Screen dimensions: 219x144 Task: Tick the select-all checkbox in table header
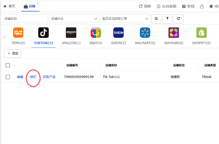pos(8,65)
